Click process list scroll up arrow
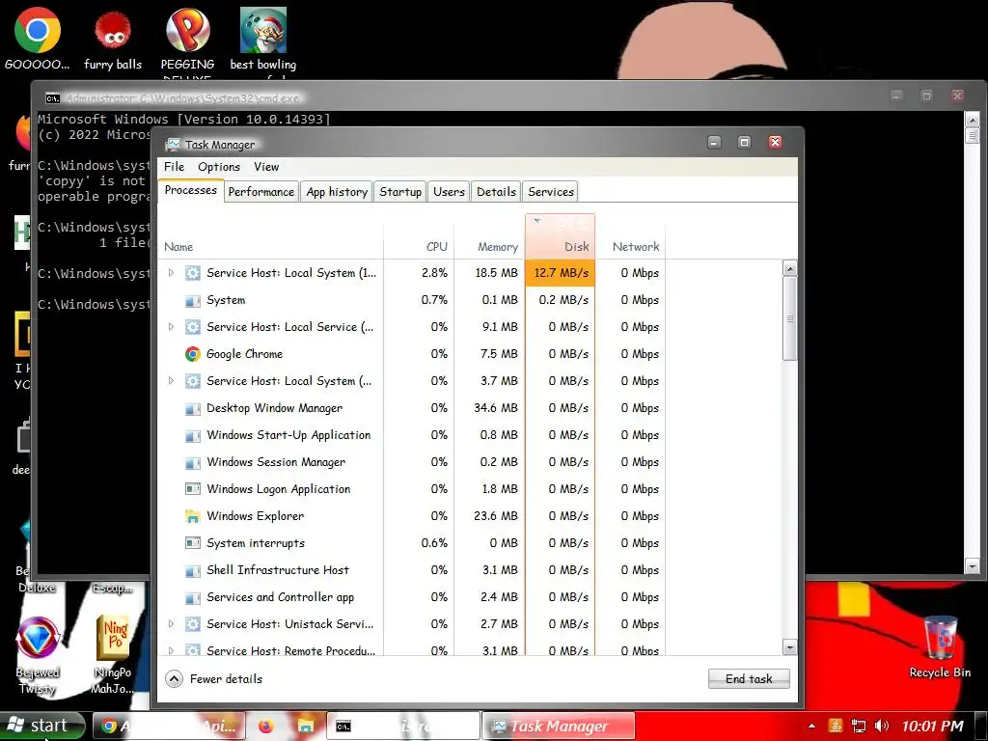The image size is (988, 741). coord(789,269)
